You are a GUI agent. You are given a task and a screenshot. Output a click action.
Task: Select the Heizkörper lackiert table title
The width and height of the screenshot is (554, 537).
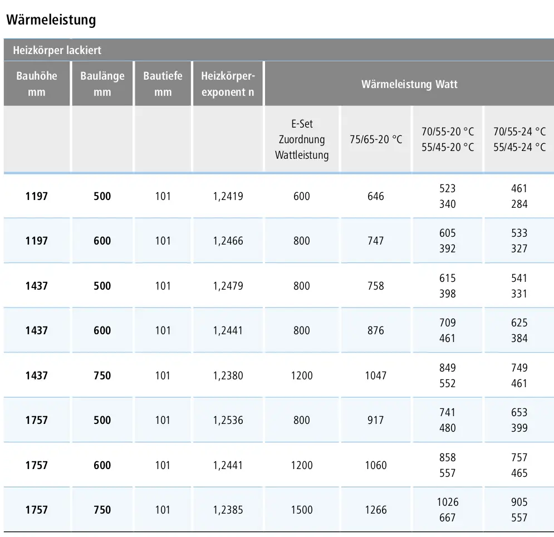[x=57, y=50]
